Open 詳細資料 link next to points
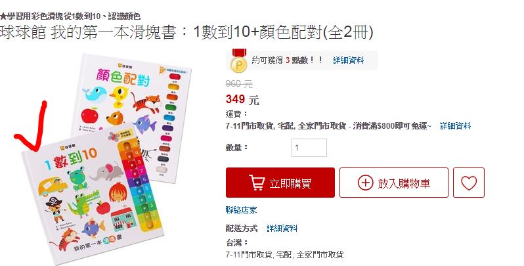This screenshot has height=266, width=524. pyautogui.click(x=348, y=60)
